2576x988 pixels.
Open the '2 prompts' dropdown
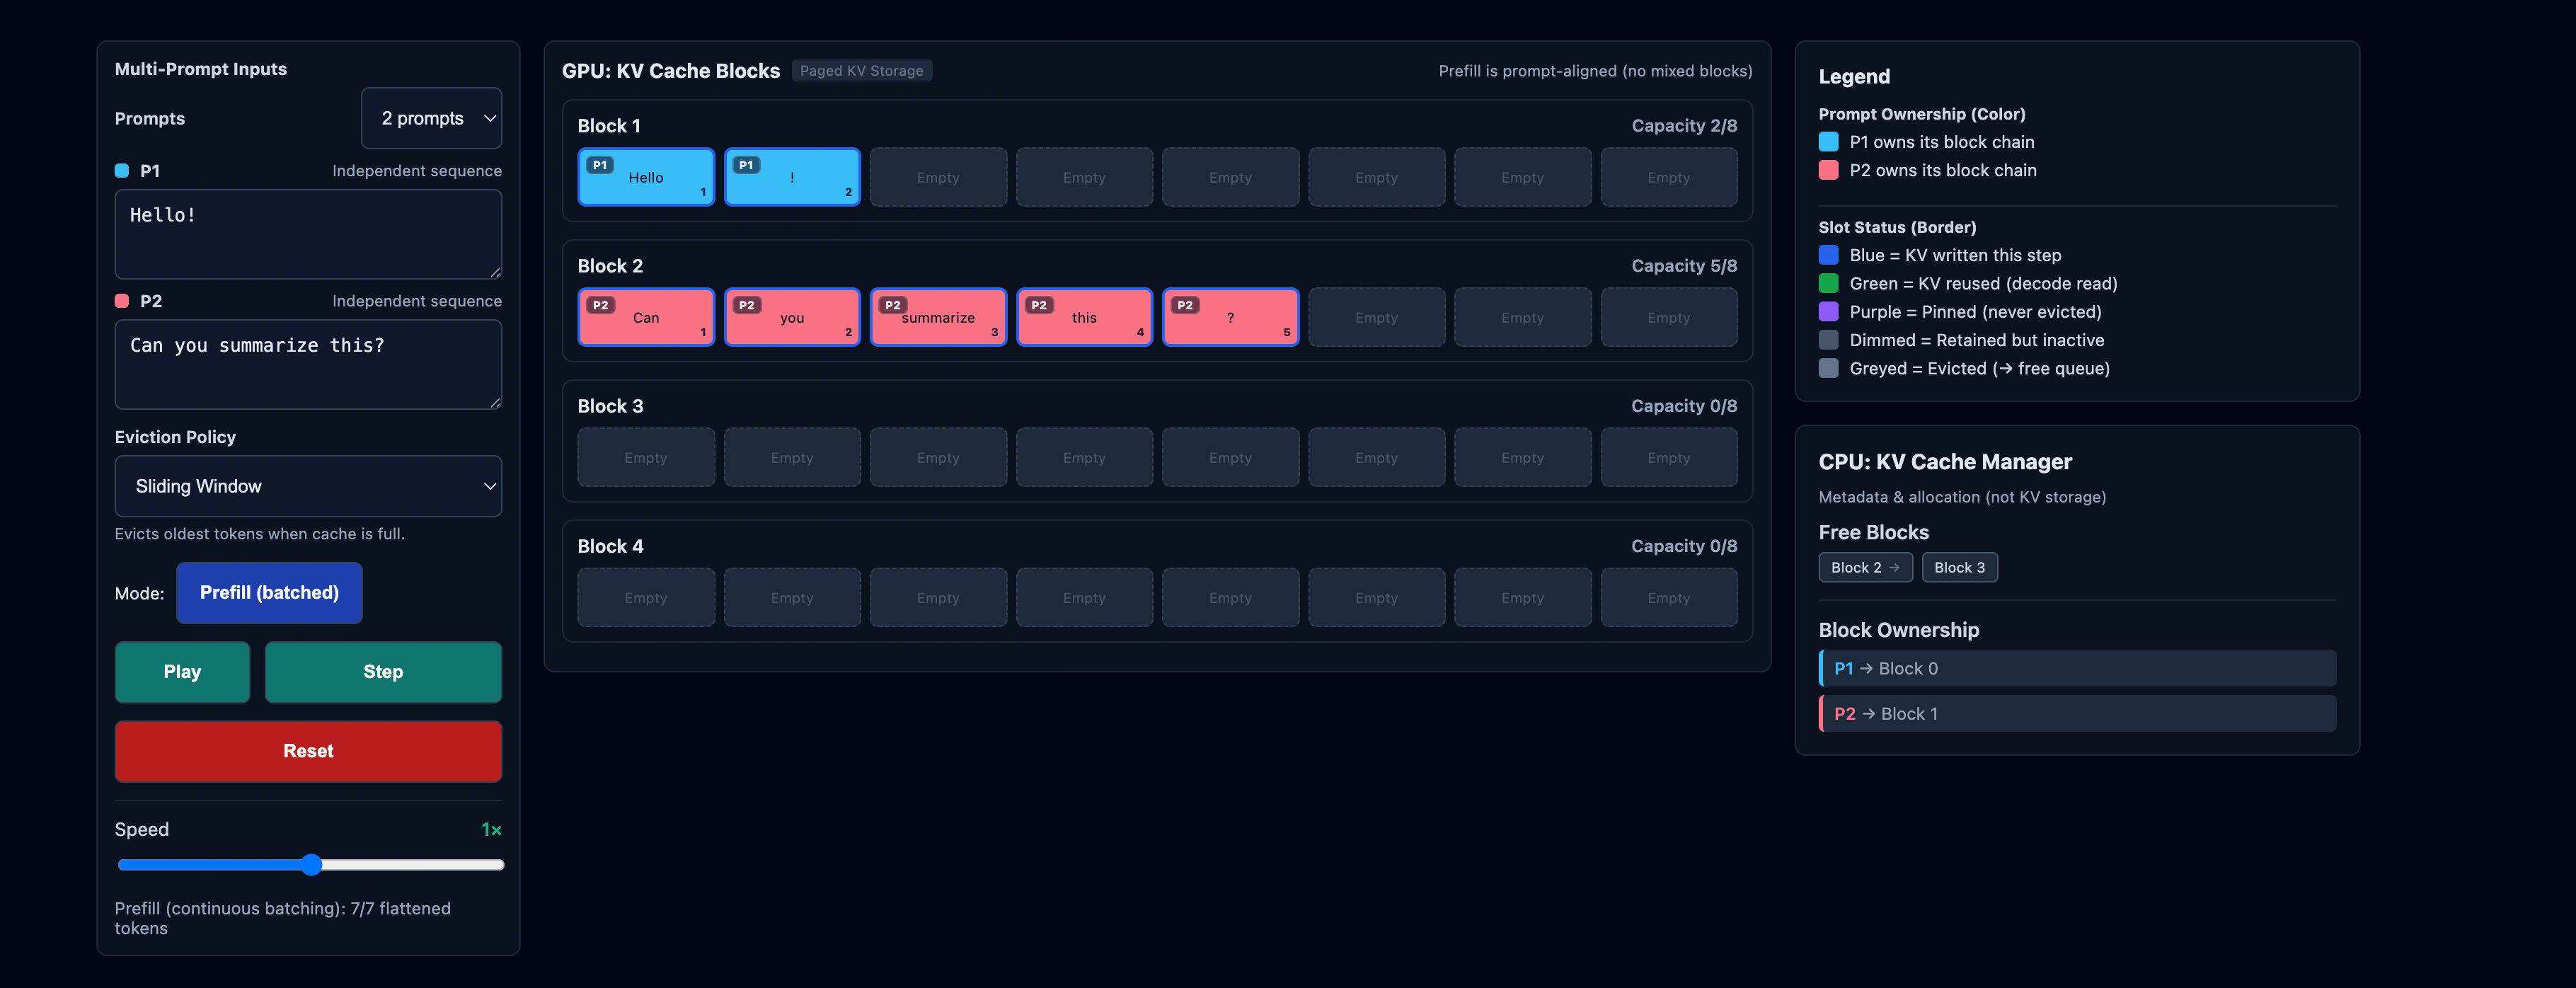click(x=431, y=118)
